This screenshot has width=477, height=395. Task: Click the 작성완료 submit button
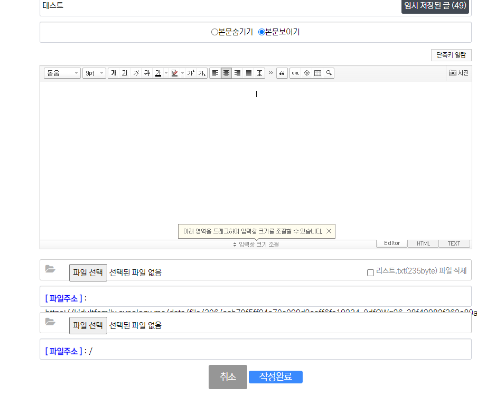[275, 377]
